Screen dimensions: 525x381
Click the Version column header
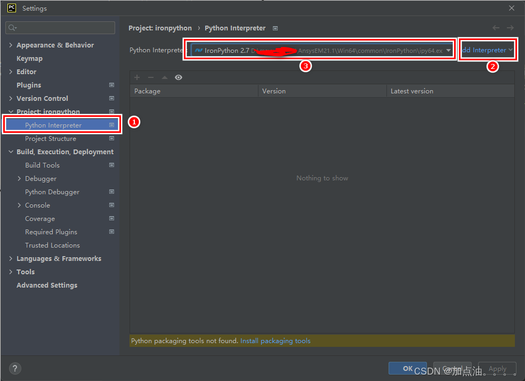coord(322,91)
